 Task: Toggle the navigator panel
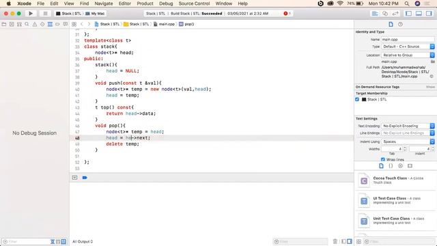[x=408, y=14]
